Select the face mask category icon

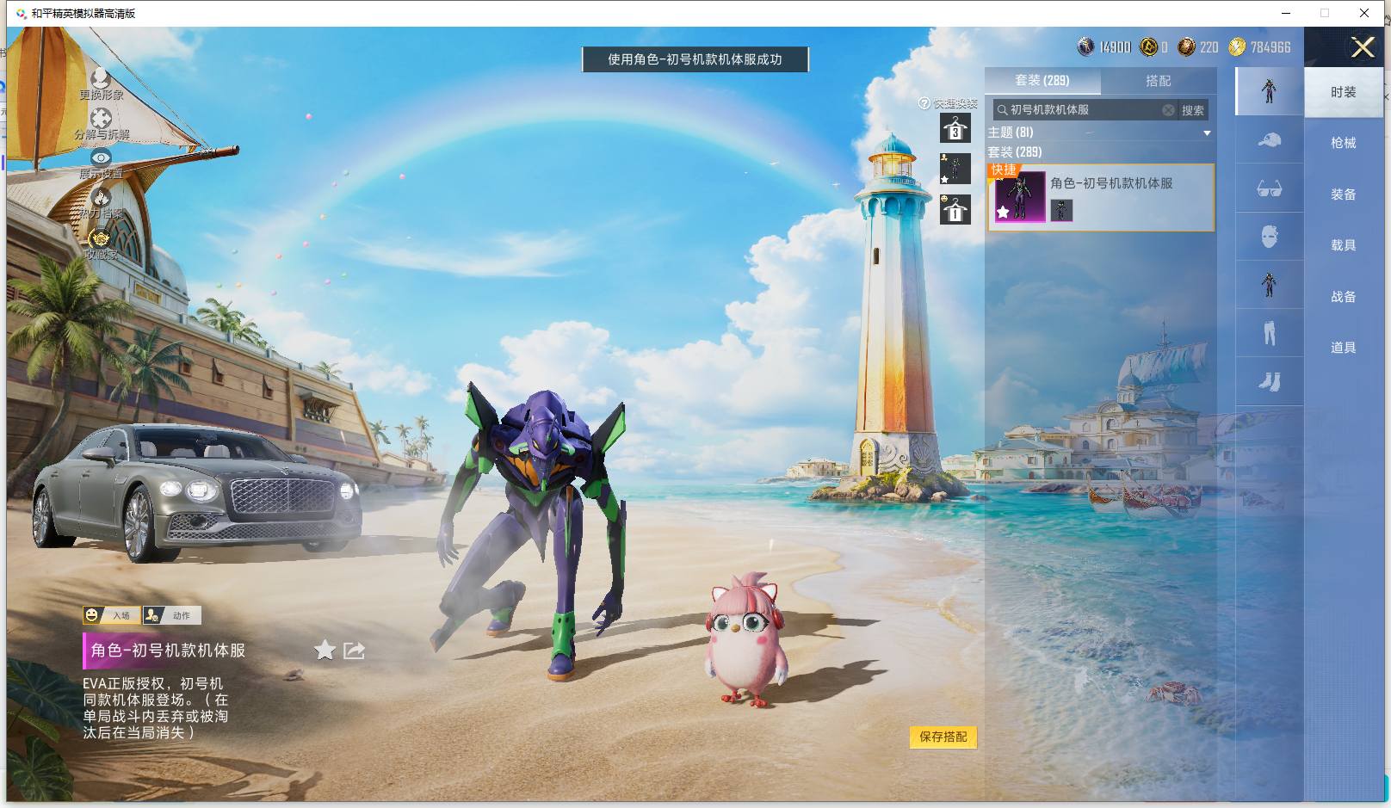click(x=1269, y=237)
